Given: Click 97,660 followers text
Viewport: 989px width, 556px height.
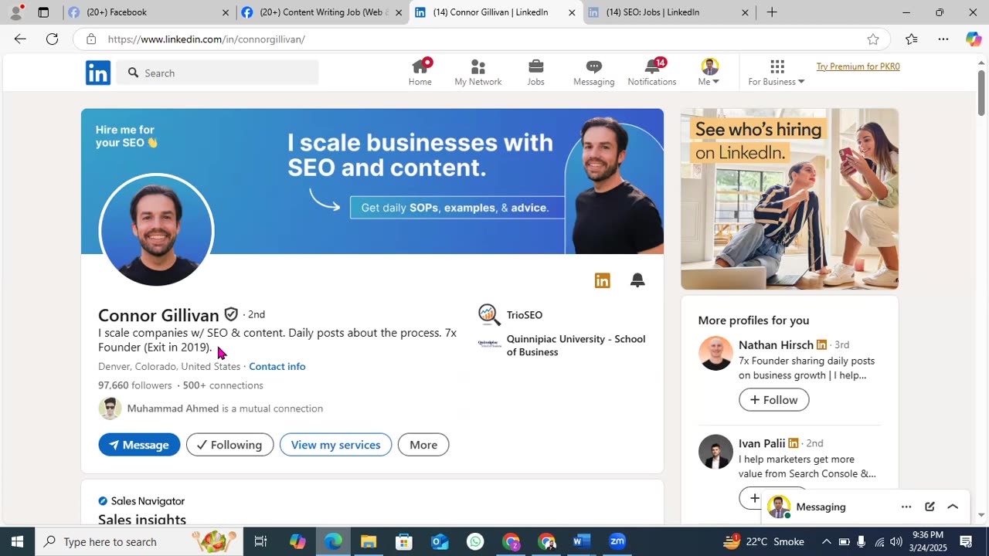Looking at the screenshot, I should coord(135,385).
